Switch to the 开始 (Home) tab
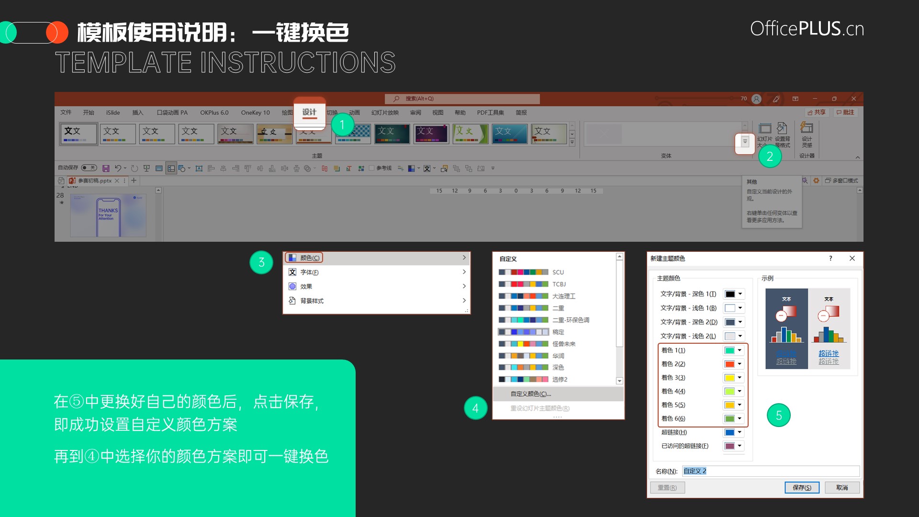Screen dimensions: 919x517 point(89,112)
